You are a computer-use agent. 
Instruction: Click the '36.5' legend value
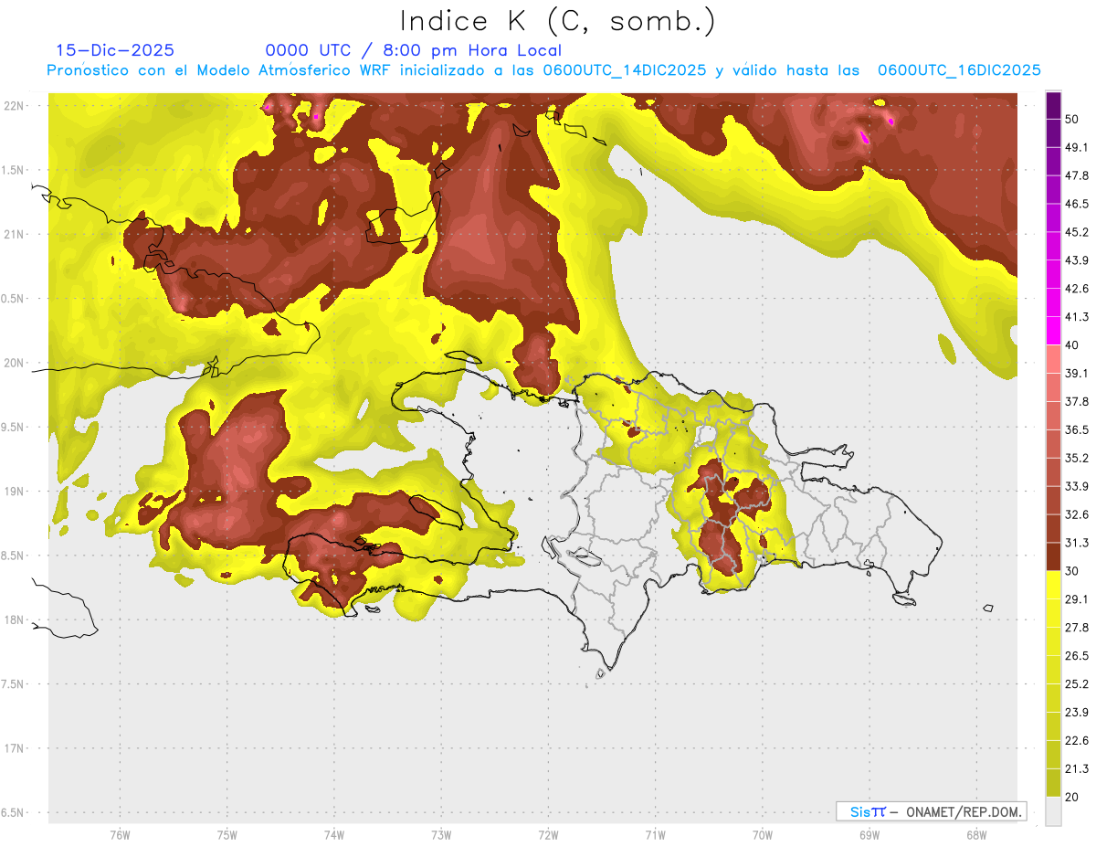[x=1077, y=429]
